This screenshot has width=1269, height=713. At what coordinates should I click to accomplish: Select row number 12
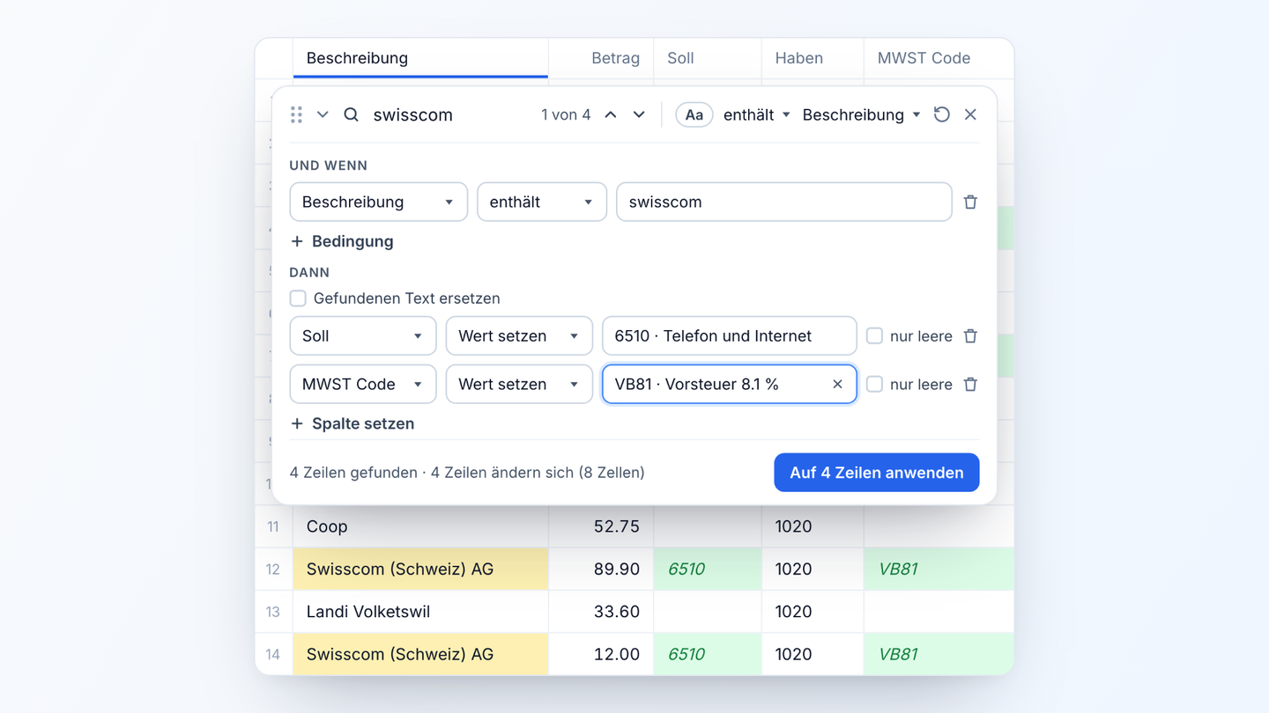click(273, 569)
